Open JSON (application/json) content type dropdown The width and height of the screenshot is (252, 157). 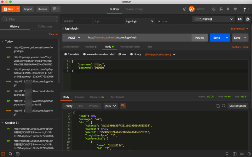tap(160, 54)
